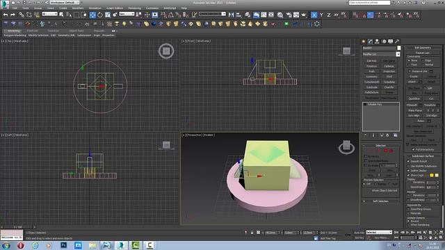
Task: Toggle Show Cage checkbox
Action: click(408, 175)
